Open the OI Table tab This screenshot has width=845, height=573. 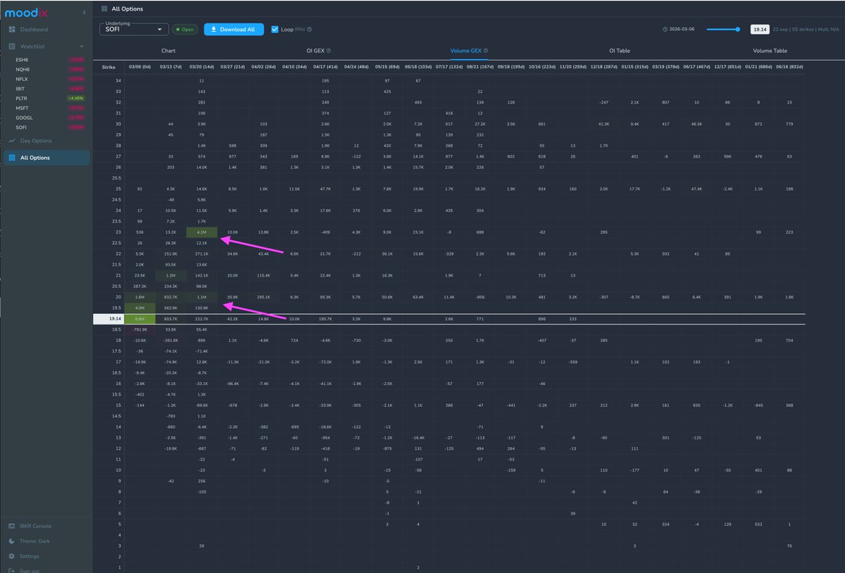[x=619, y=51]
